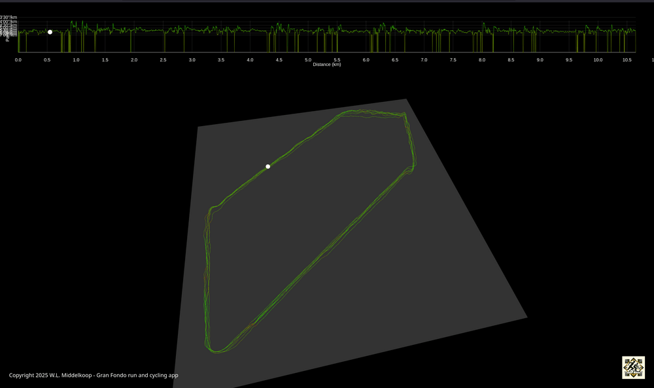Screen dimensions: 654x388
Task: Select the Distance (km) axis title
Action: click(x=326, y=64)
